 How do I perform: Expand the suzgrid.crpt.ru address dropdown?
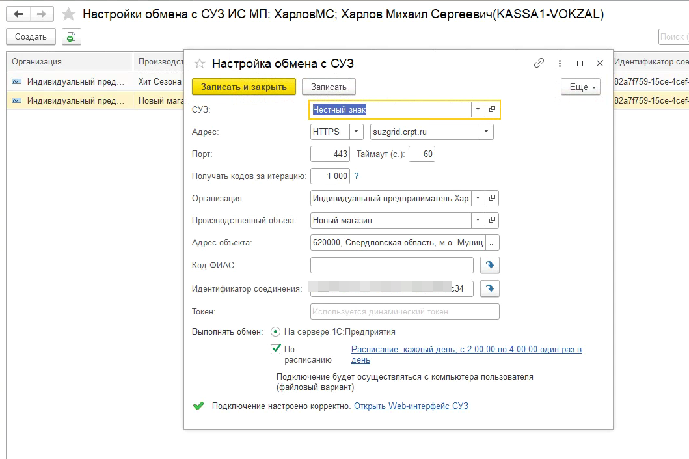486,132
